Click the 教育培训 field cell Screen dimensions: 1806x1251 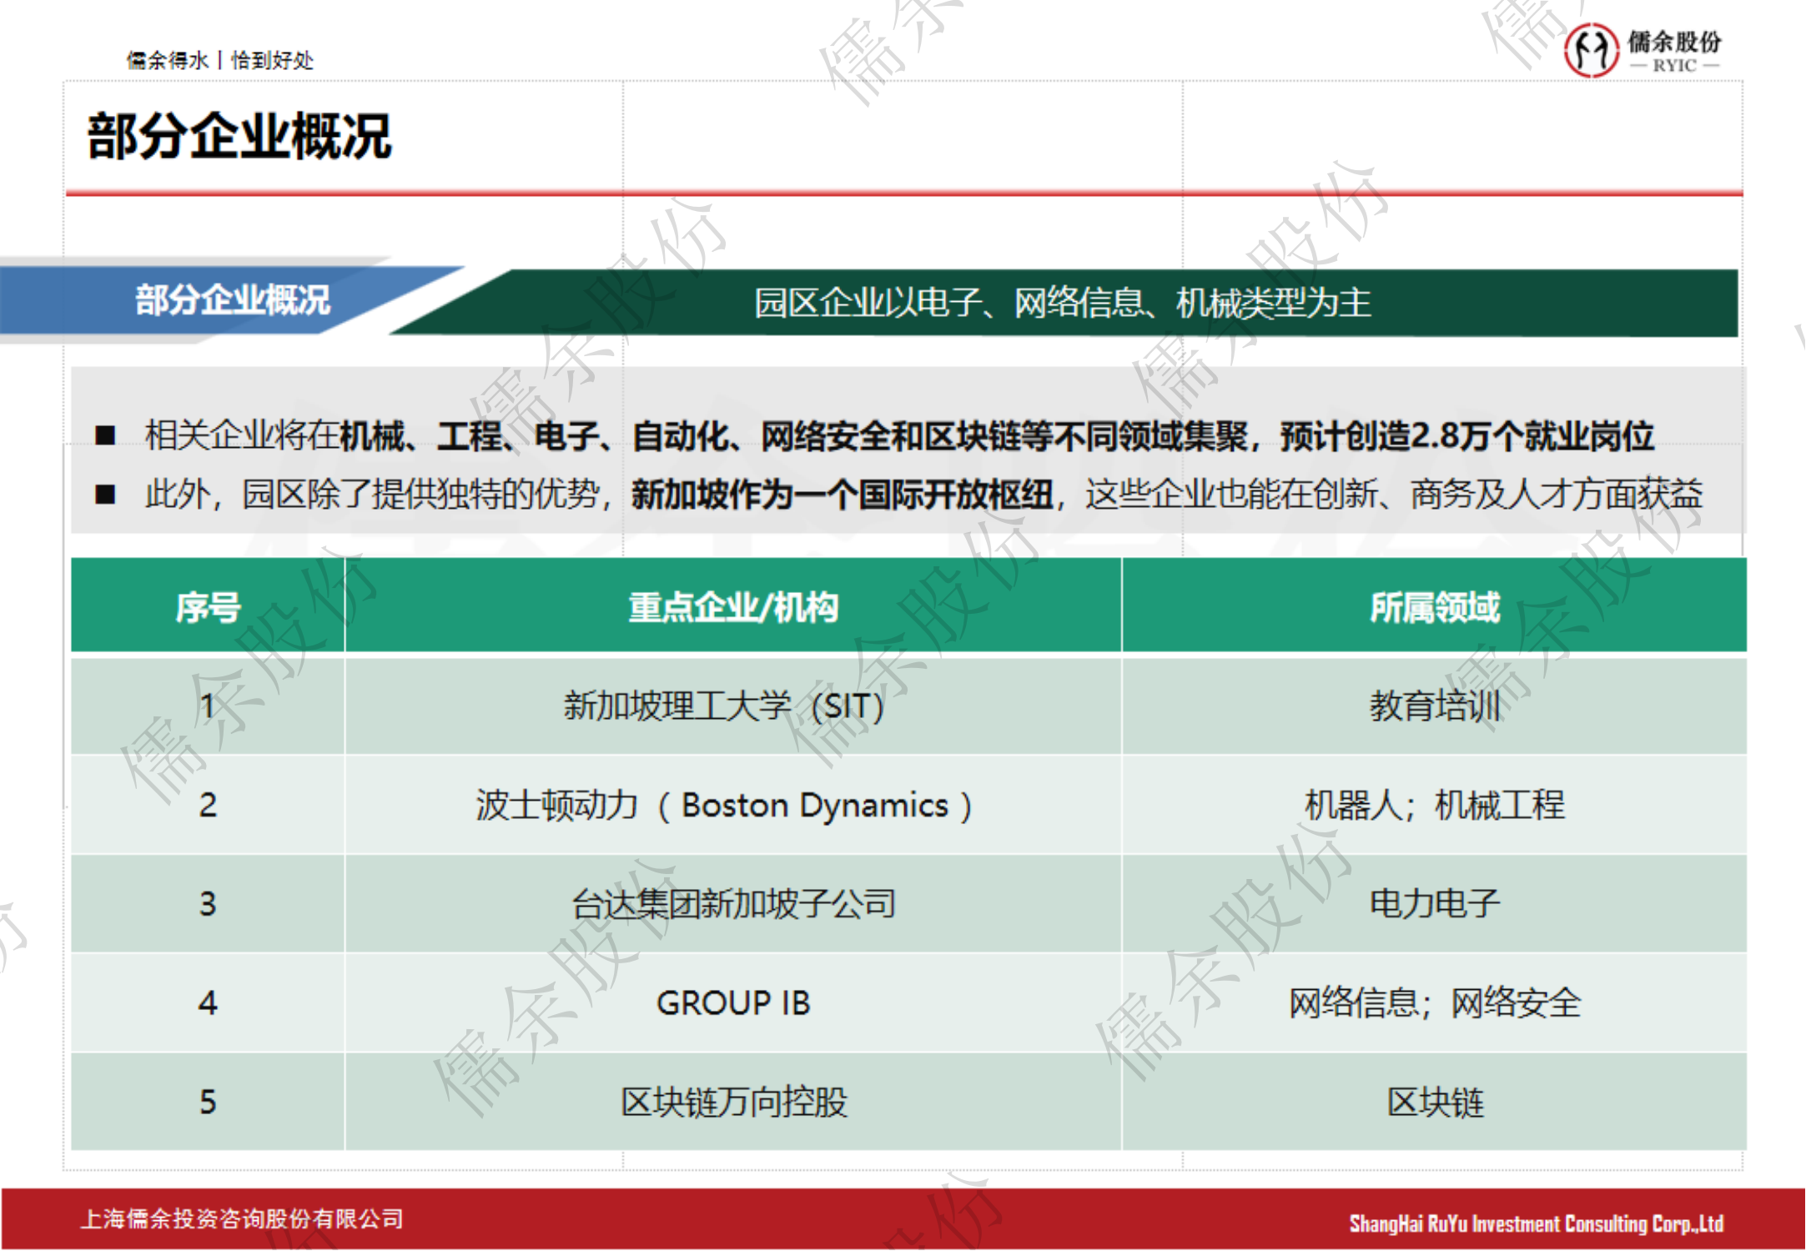click(x=1433, y=706)
